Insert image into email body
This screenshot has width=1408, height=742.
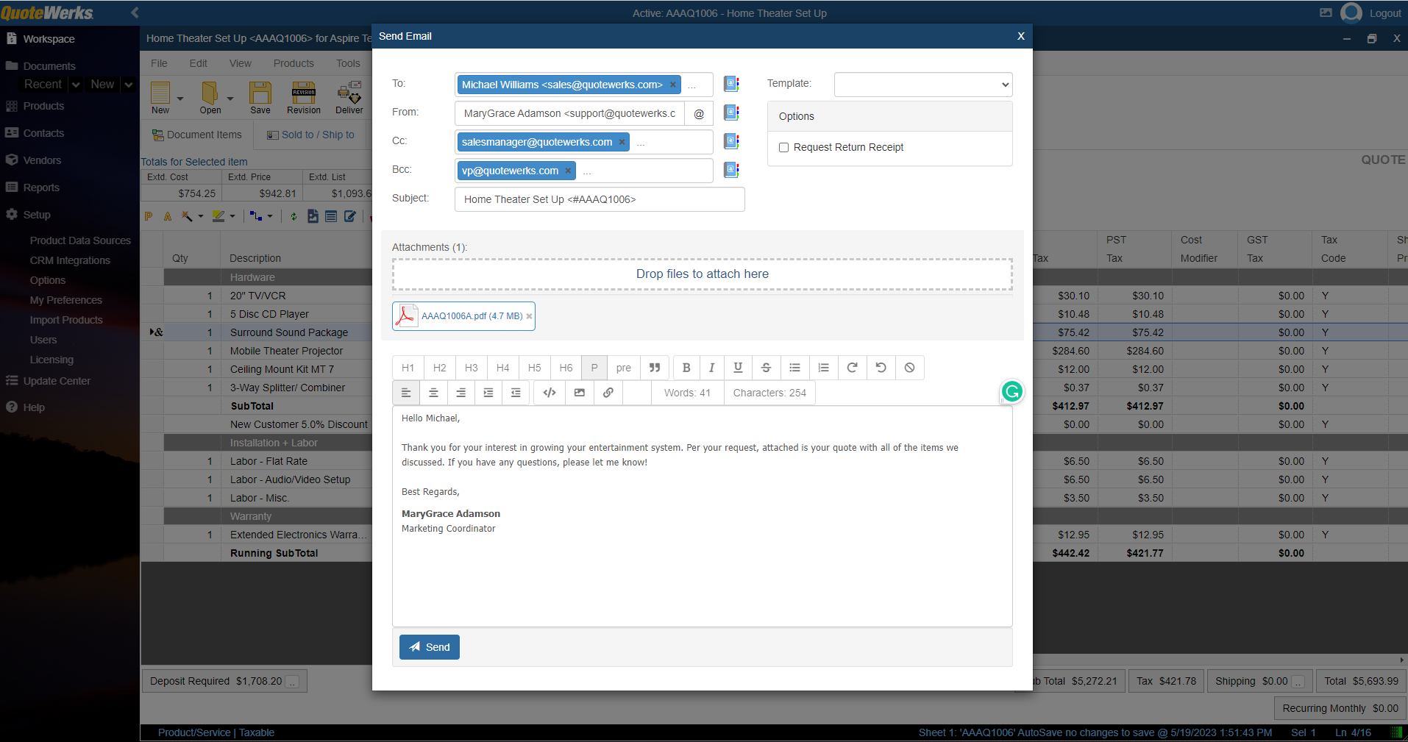point(580,393)
